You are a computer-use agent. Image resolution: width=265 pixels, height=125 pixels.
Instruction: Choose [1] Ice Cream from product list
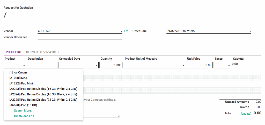click(18, 73)
